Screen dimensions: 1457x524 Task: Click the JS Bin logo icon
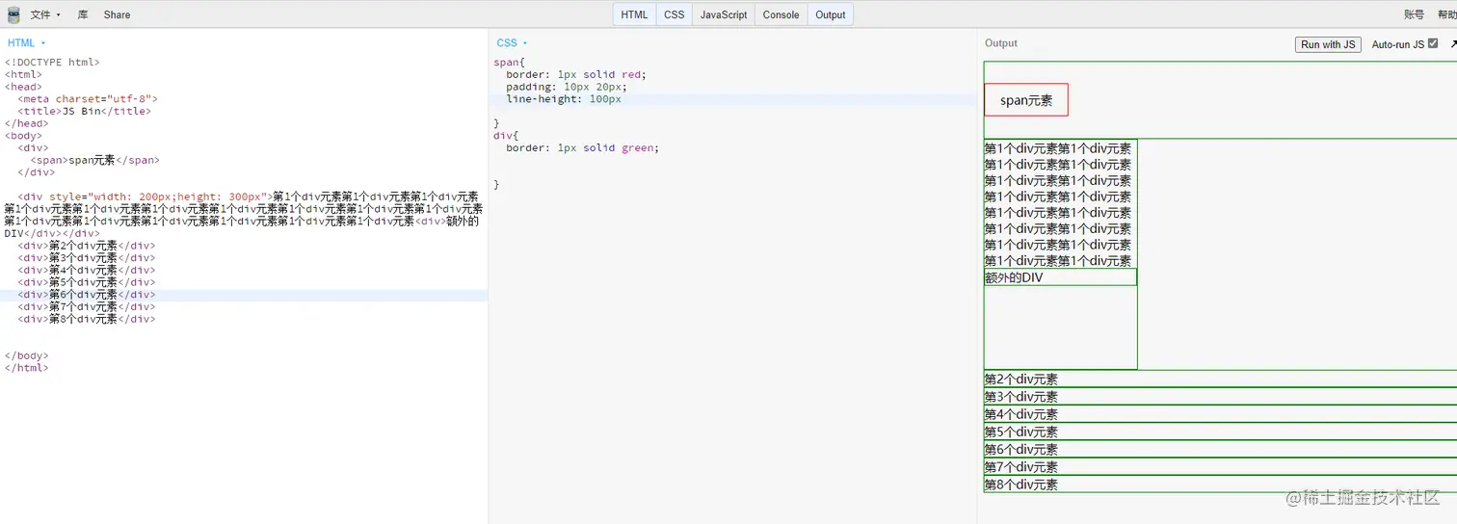13,14
